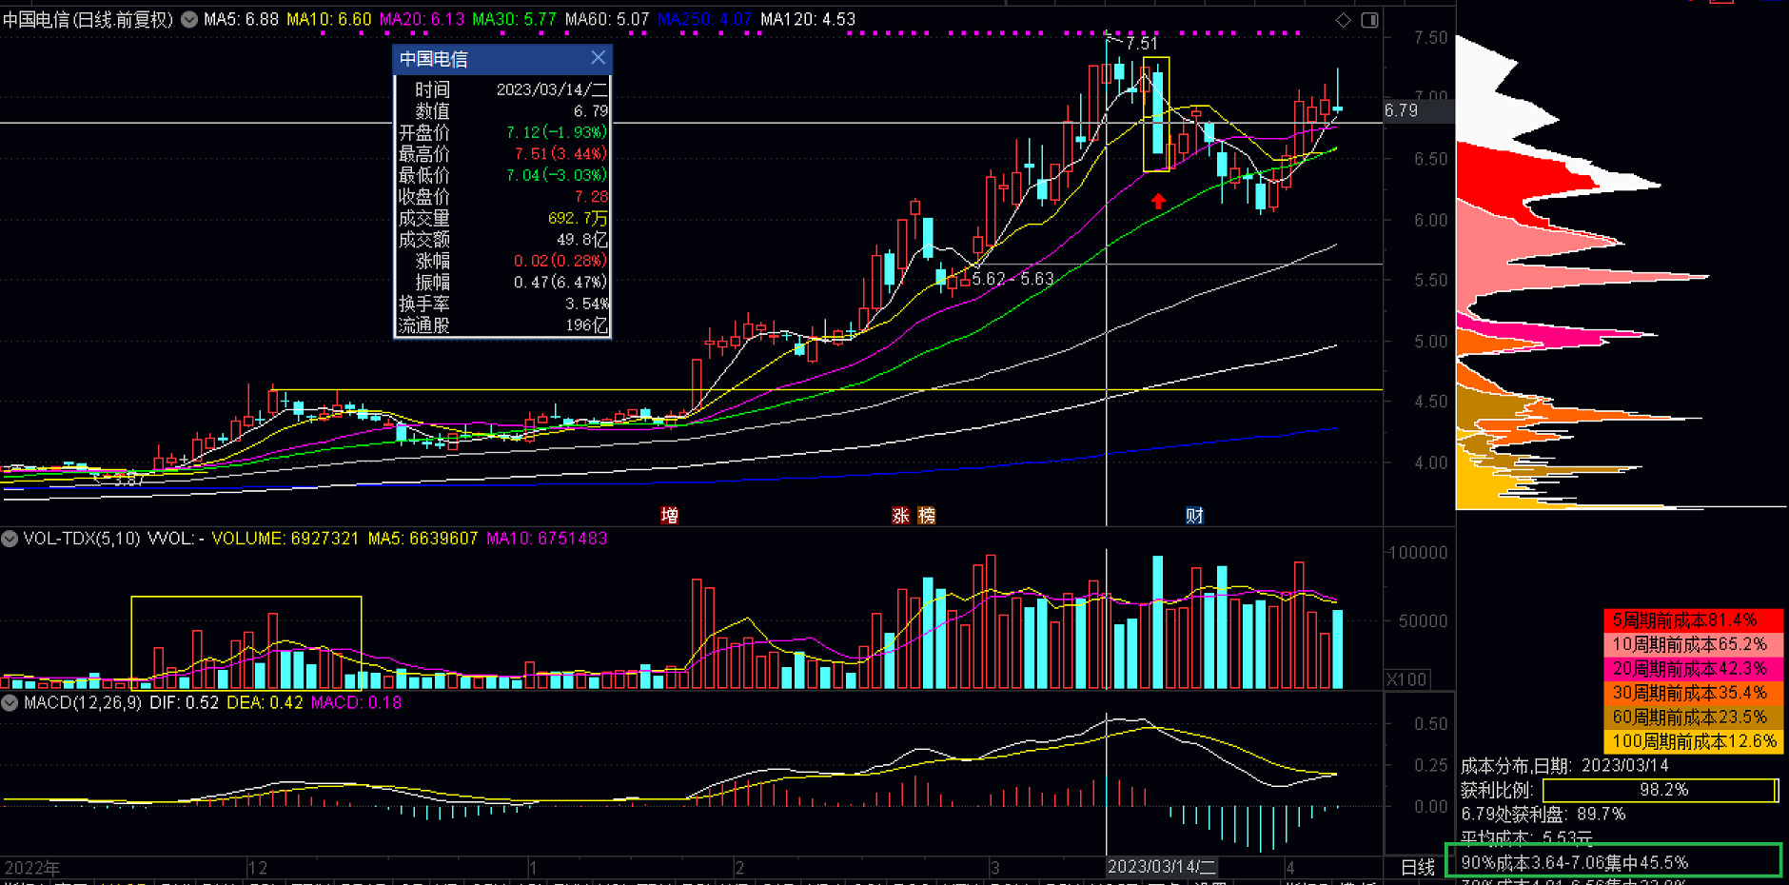Click 90%成本3.64-7.06集中45.5% text
Viewport: 1789px width, 885px height.
1574,863
